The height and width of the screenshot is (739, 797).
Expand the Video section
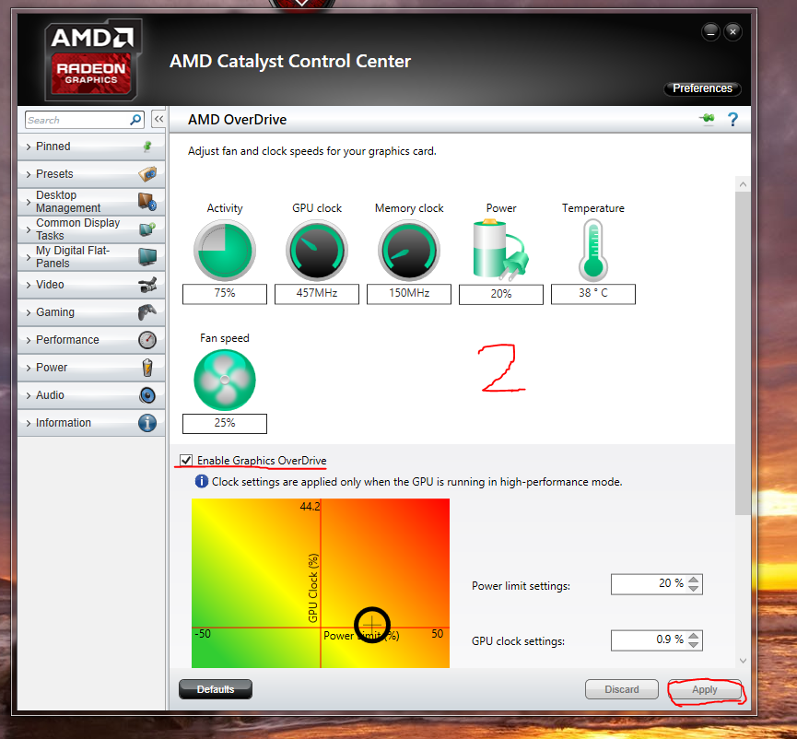coord(91,285)
